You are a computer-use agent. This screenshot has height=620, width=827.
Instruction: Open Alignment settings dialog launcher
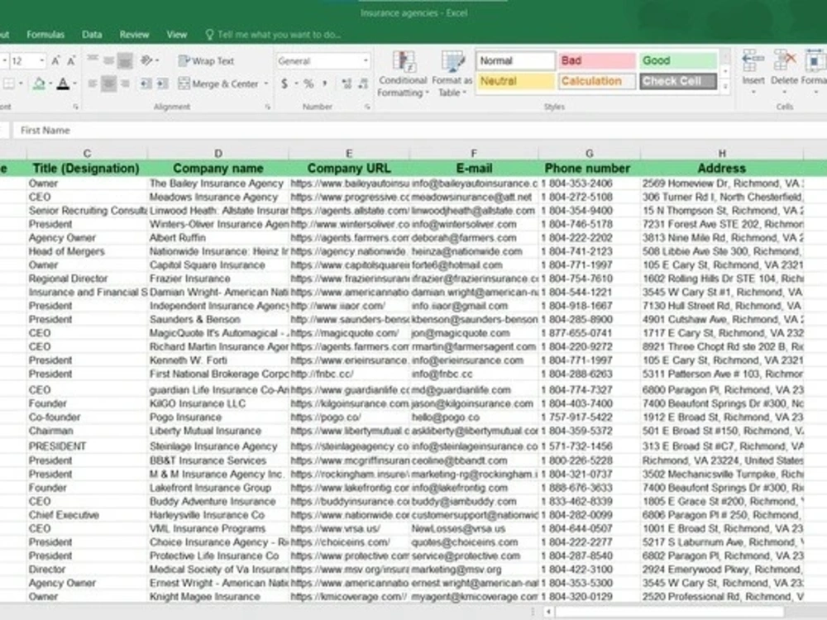[267, 107]
